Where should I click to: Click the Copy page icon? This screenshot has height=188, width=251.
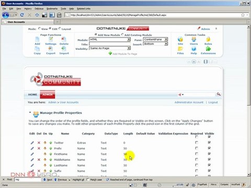pos(37,49)
